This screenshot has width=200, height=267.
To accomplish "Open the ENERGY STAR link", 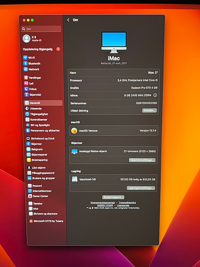I will tap(105, 205).
